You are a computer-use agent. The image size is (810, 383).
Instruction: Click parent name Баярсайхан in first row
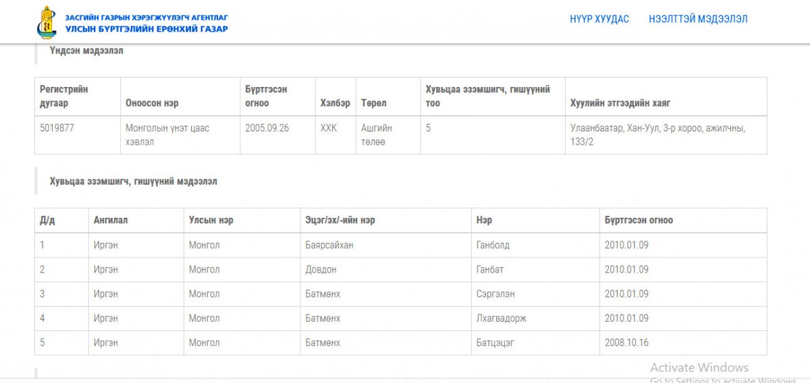pos(329,245)
